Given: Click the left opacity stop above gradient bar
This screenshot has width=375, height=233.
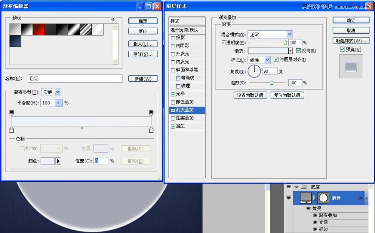Looking at the screenshot, I should tap(12, 113).
